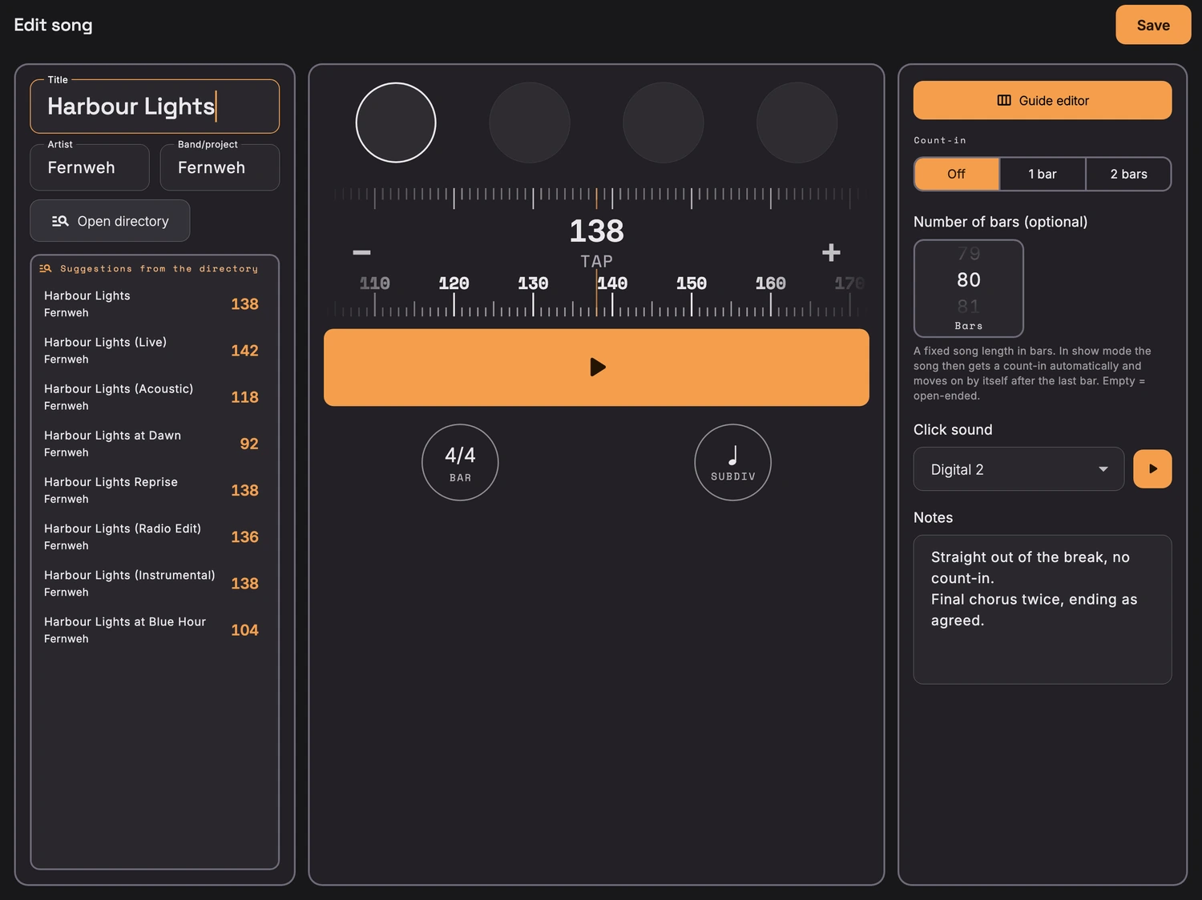Pick 79 in the bars wheel
This screenshot has height=900, width=1202.
coord(969,254)
